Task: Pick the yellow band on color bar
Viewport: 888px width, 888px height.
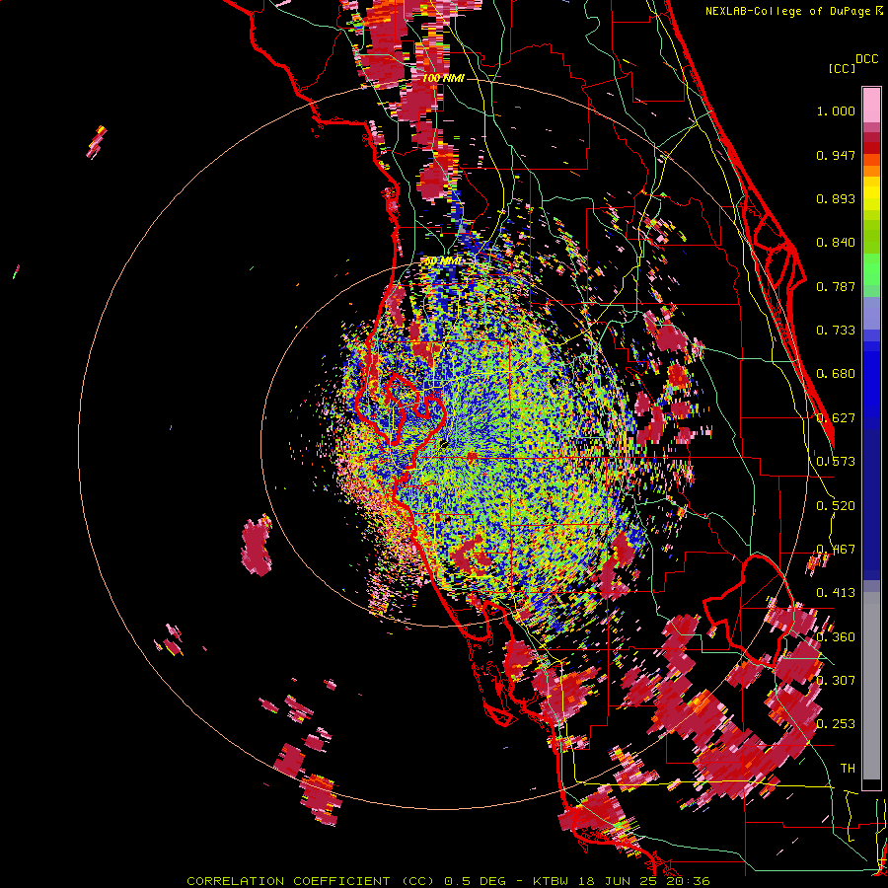Action: coord(871,194)
